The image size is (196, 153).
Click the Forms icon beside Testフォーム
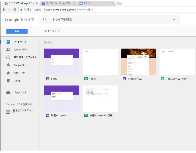(124, 79)
